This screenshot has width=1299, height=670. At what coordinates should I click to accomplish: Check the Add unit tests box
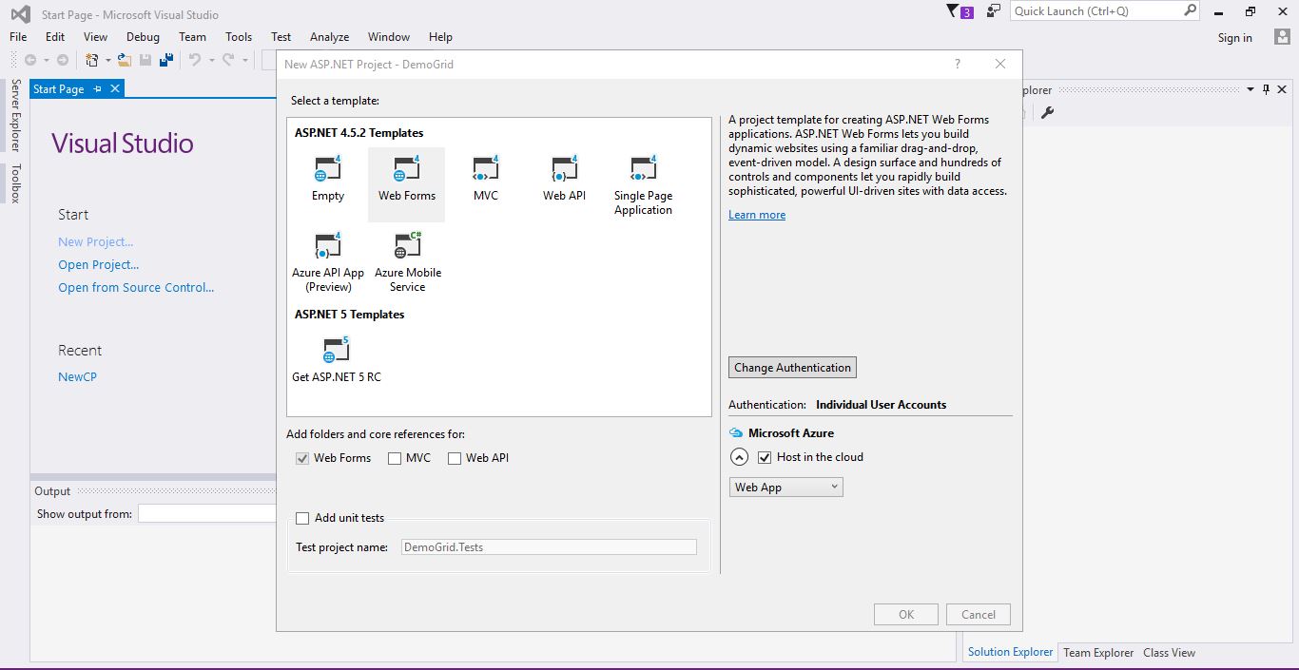click(302, 518)
